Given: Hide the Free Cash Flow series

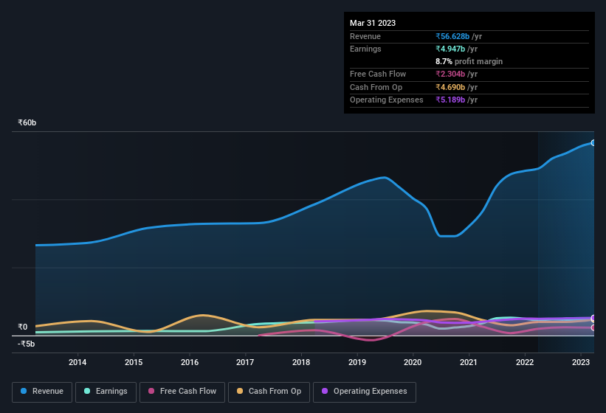Looking at the screenshot, I should (182, 392).
